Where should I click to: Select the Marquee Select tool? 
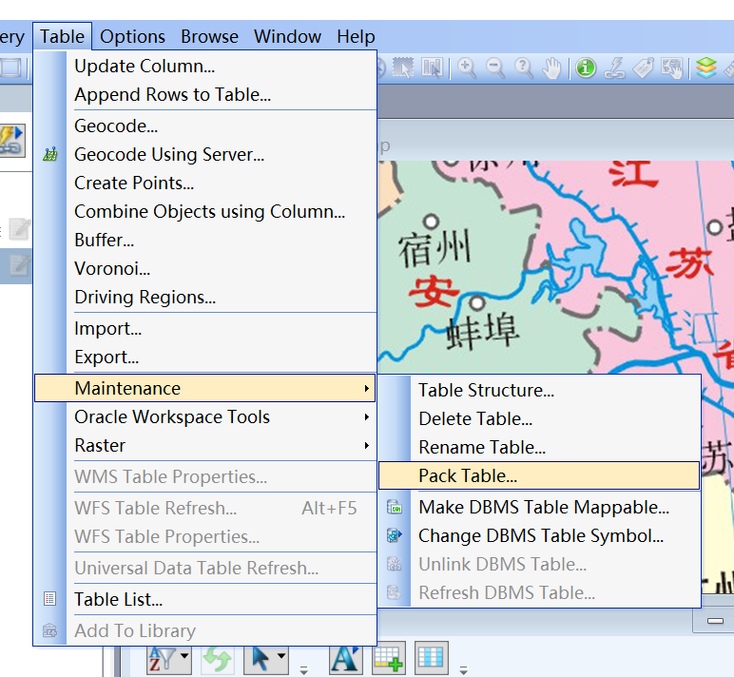(x=402, y=68)
